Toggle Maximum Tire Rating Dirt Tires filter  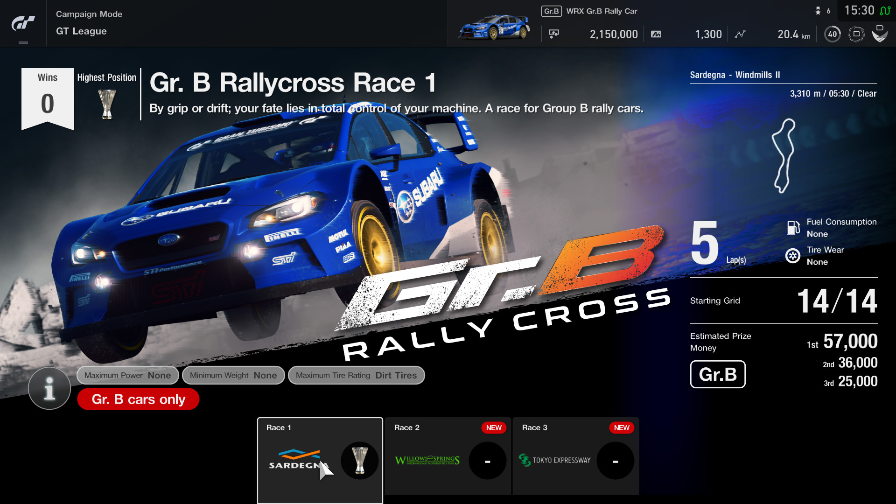point(356,375)
